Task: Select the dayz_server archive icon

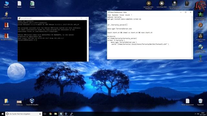Action: coord(6,26)
